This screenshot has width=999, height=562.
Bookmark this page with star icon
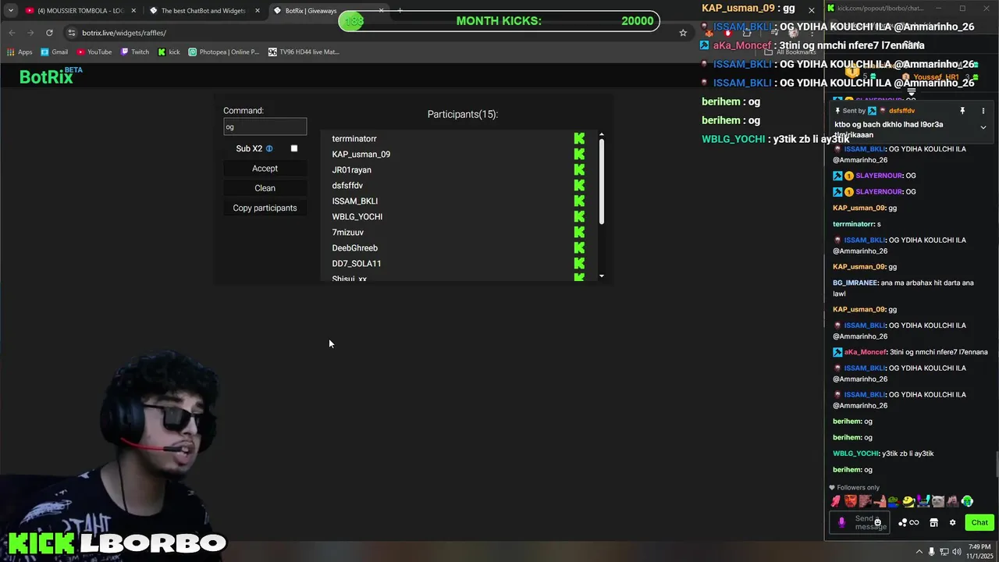coord(683,33)
